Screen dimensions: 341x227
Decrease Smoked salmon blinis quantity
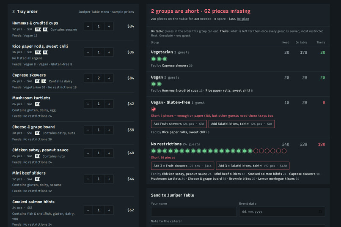88,210
